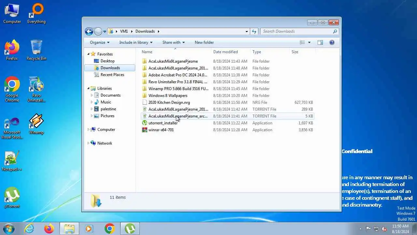417x235 pixels.
Task: Sort files by the Size column header
Action: tap(302, 52)
